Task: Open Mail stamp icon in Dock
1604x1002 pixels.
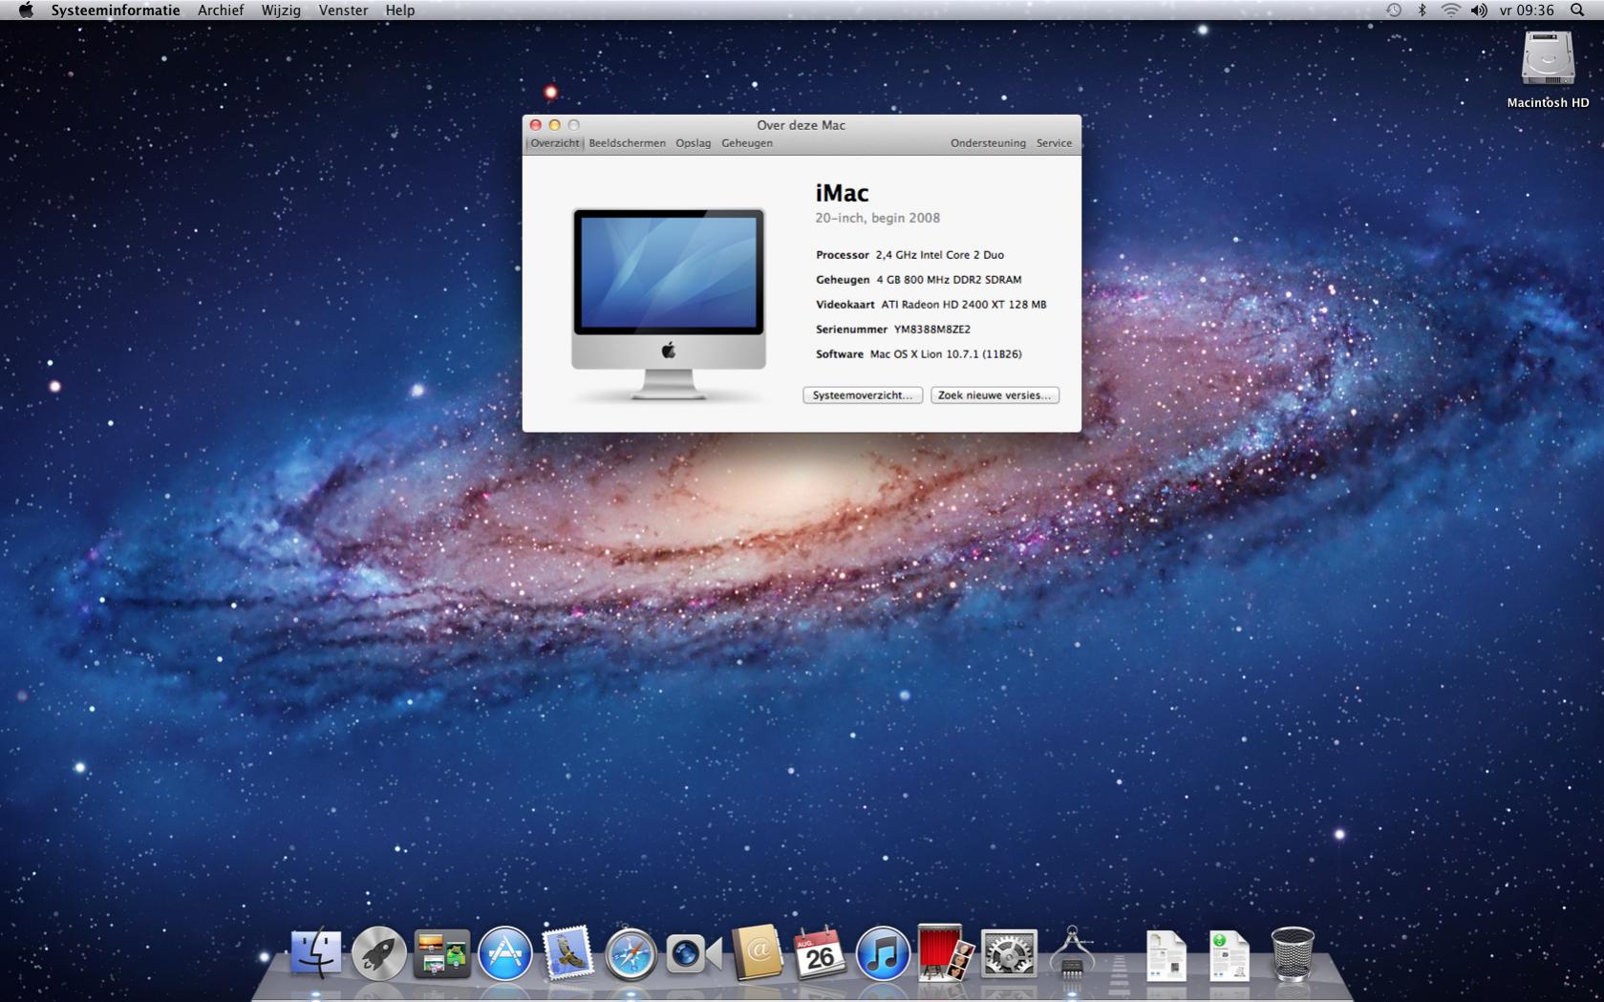Action: pos(567,952)
